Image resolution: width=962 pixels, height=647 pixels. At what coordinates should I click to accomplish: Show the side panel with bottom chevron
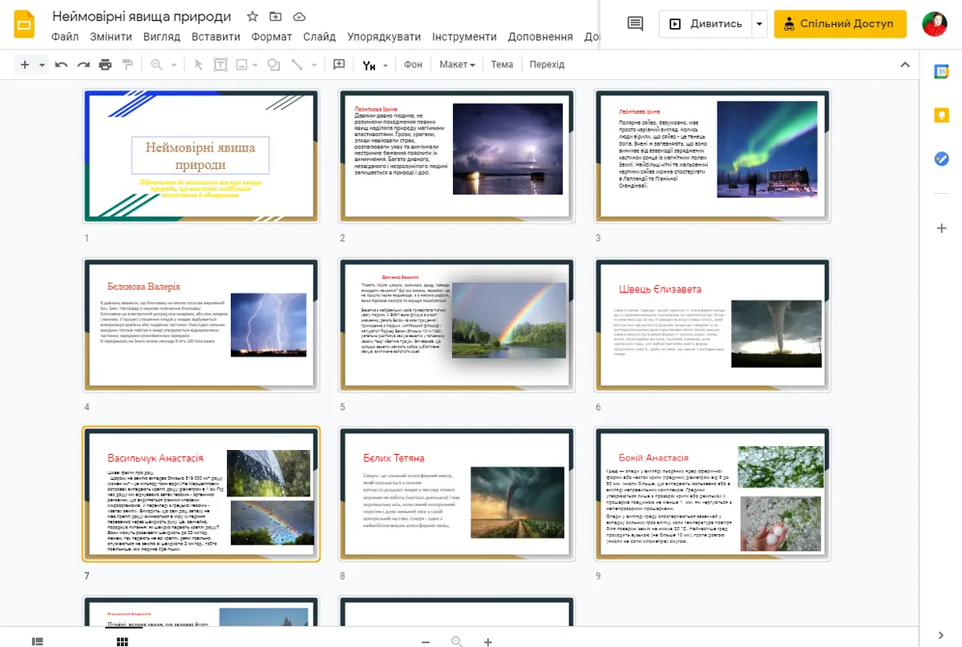[942, 635]
